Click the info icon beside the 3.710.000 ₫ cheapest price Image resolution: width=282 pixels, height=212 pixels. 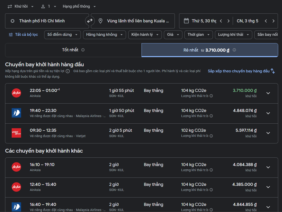pyautogui.click(x=234, y=50)
